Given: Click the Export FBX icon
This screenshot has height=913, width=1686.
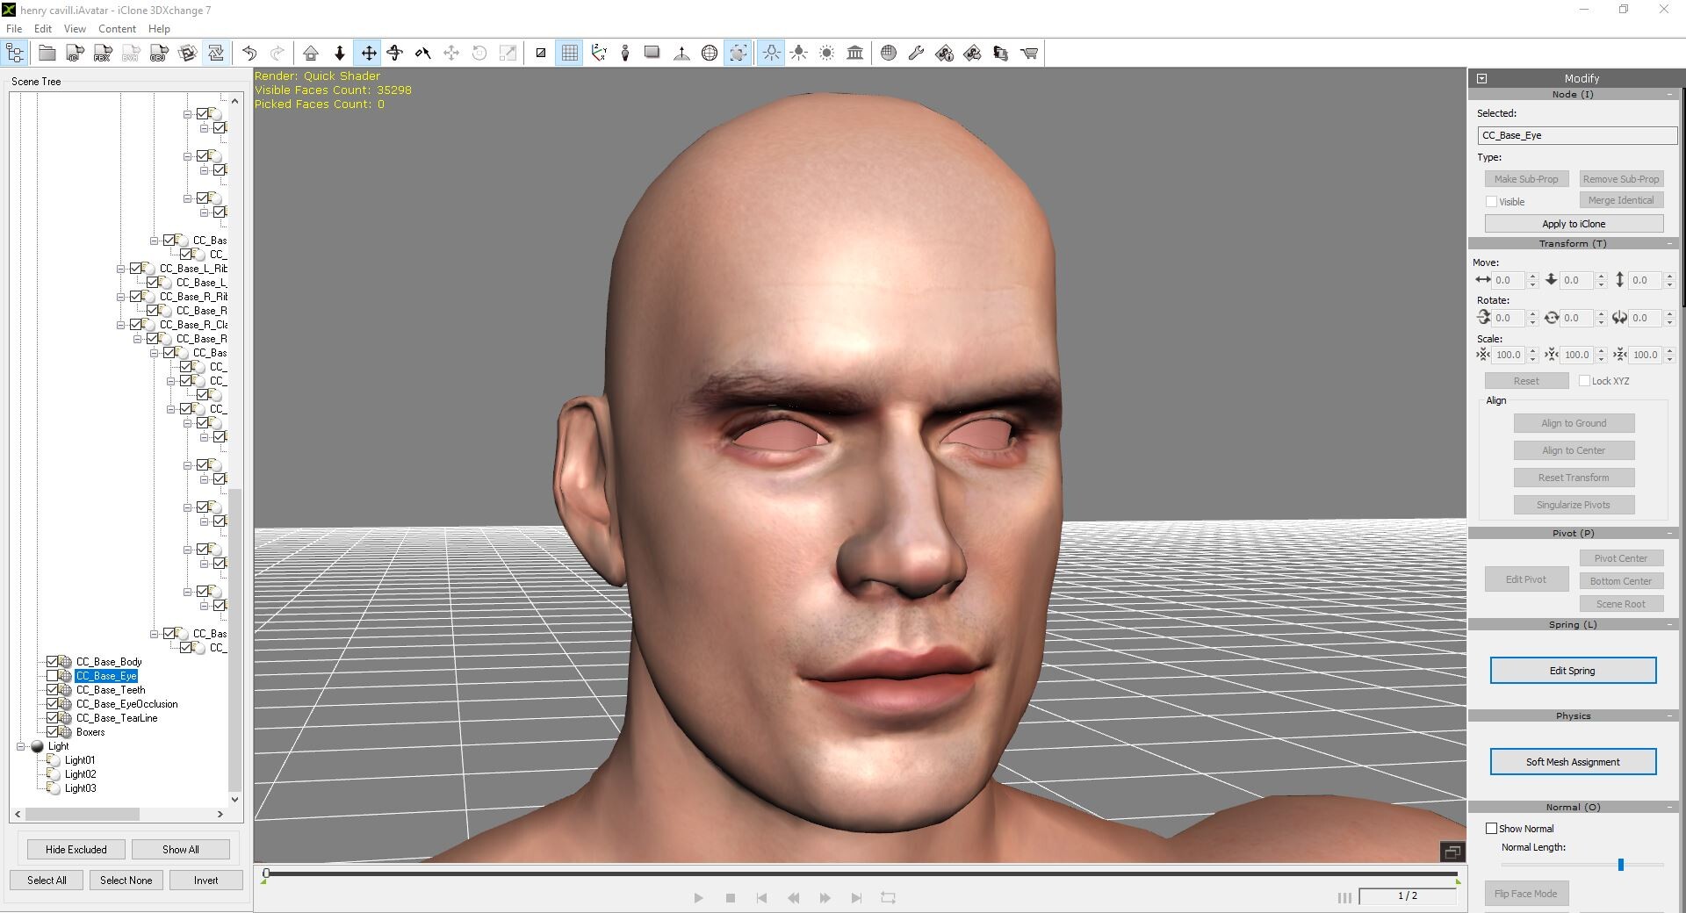Looking at the screenshot, I should coord(103,54).
